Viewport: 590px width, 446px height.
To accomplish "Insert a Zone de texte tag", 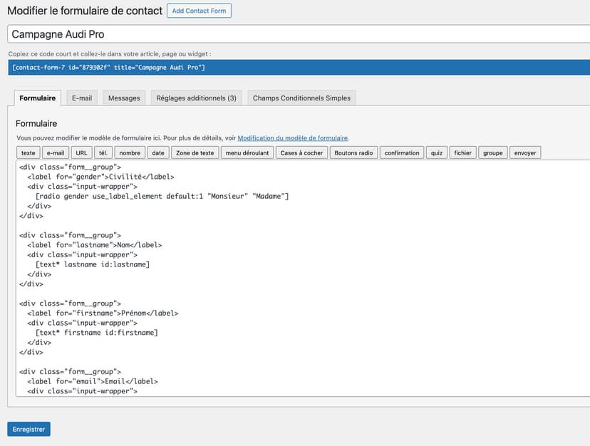I will pos(195,152).
